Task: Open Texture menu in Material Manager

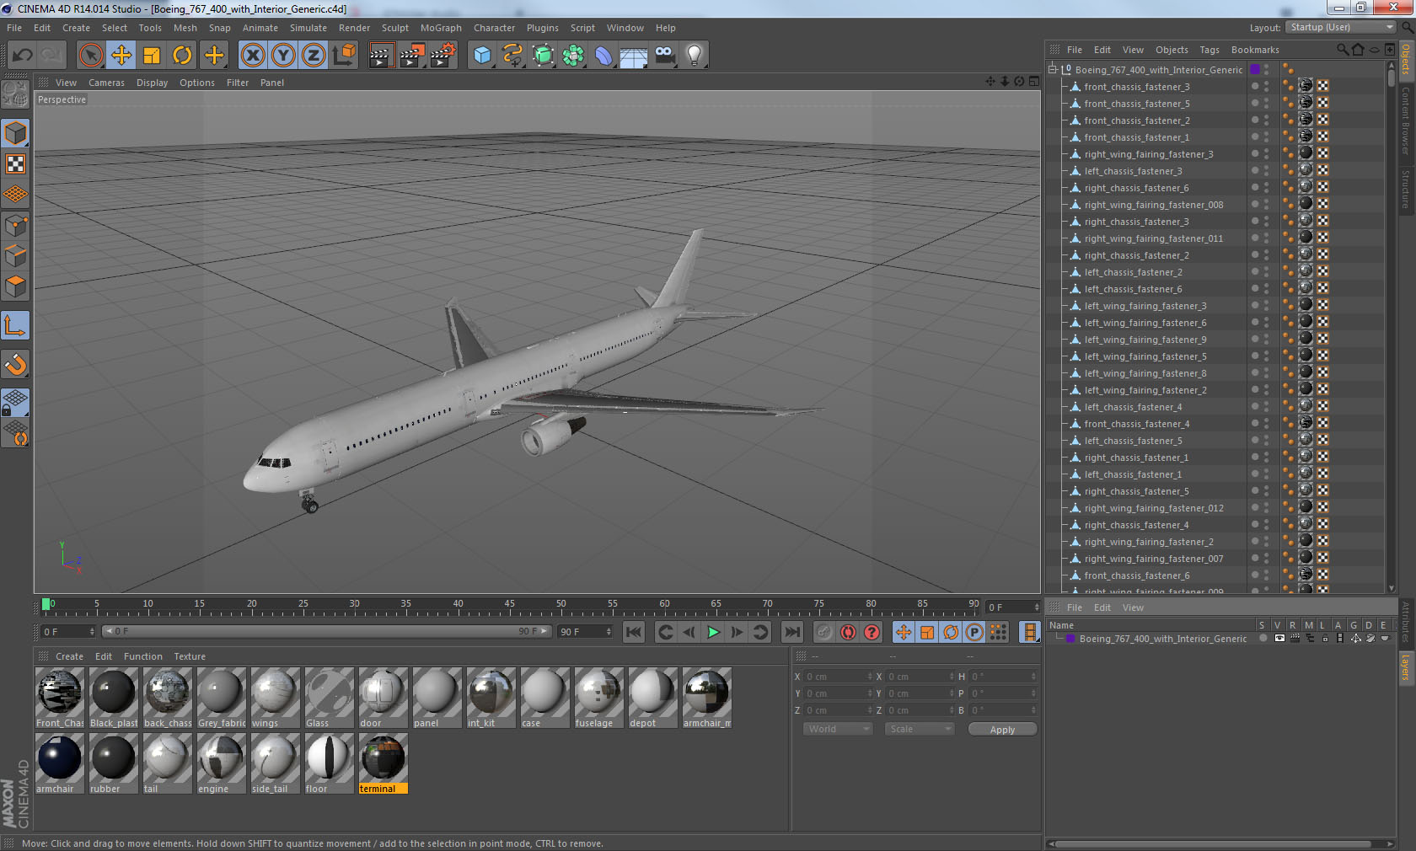Action: click(x=190, y=656)
